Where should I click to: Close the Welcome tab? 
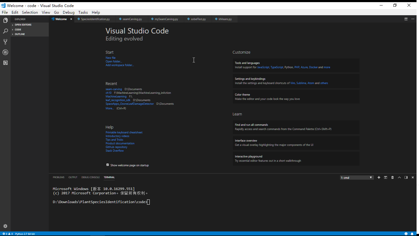[71, 19]
